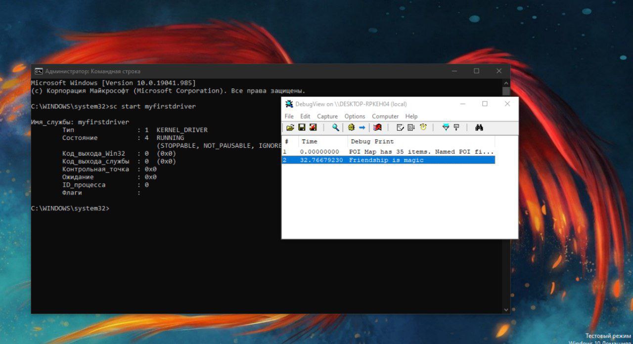Click the History Depth icon in DebugView
633x344 pixels.
[456, 128]
